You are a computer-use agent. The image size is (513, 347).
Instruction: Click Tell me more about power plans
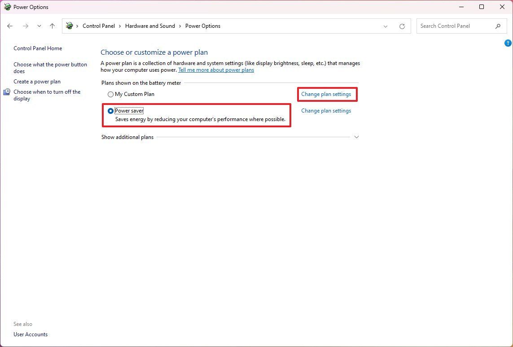tap(216, 70)
